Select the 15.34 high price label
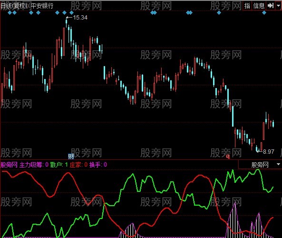 80,18
